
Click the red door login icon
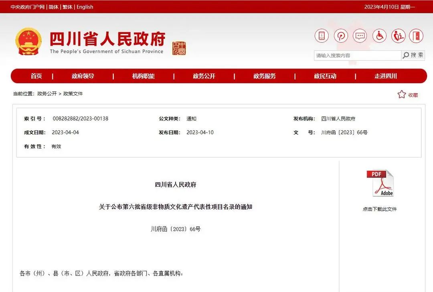pyautogui.click(x=416, y=36)
